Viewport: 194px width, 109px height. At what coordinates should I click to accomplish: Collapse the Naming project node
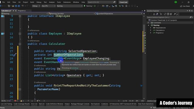point(148,25)
